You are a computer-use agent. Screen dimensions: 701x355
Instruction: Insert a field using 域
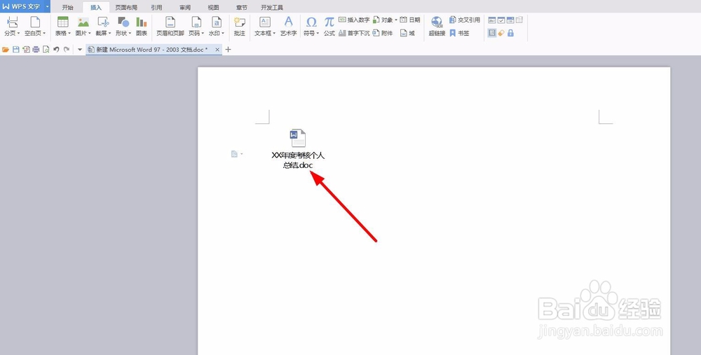coord(407,33)
